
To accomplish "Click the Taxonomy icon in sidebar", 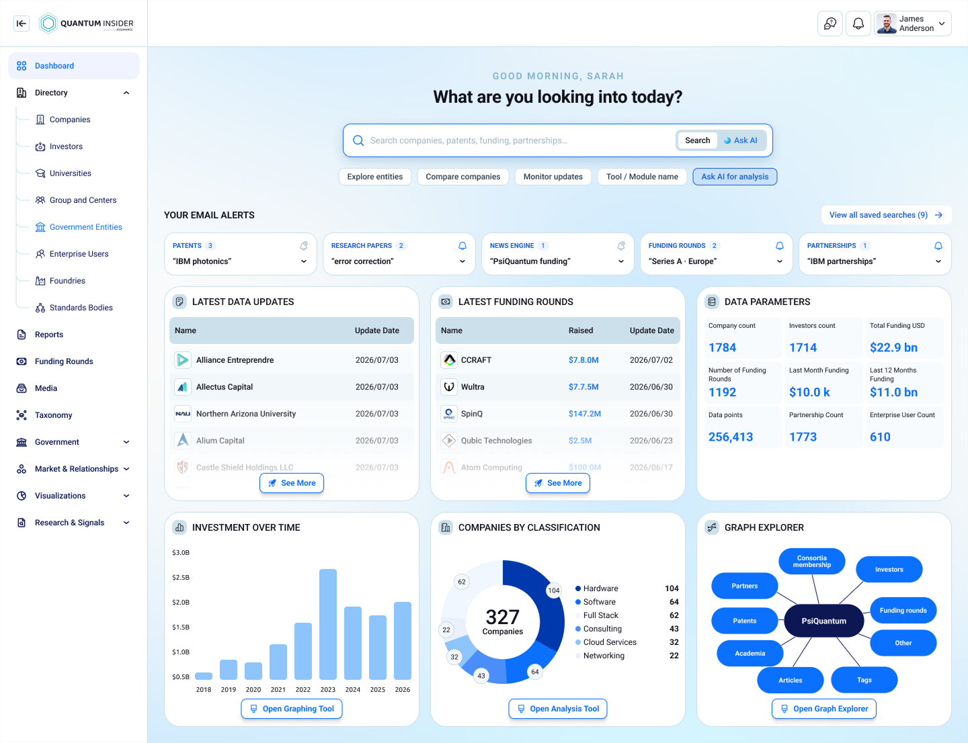I will (22, 415).
